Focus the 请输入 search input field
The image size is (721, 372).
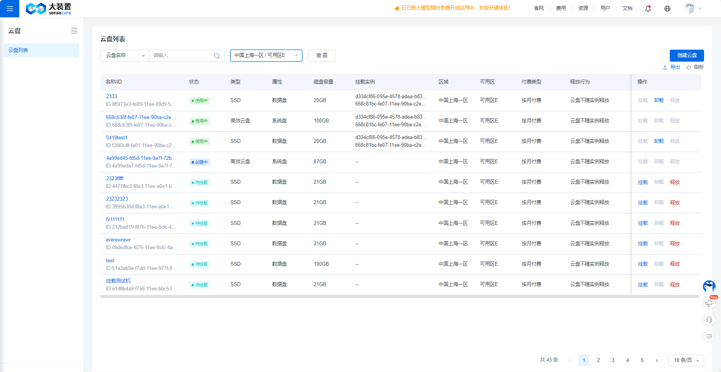coord(181,55)
